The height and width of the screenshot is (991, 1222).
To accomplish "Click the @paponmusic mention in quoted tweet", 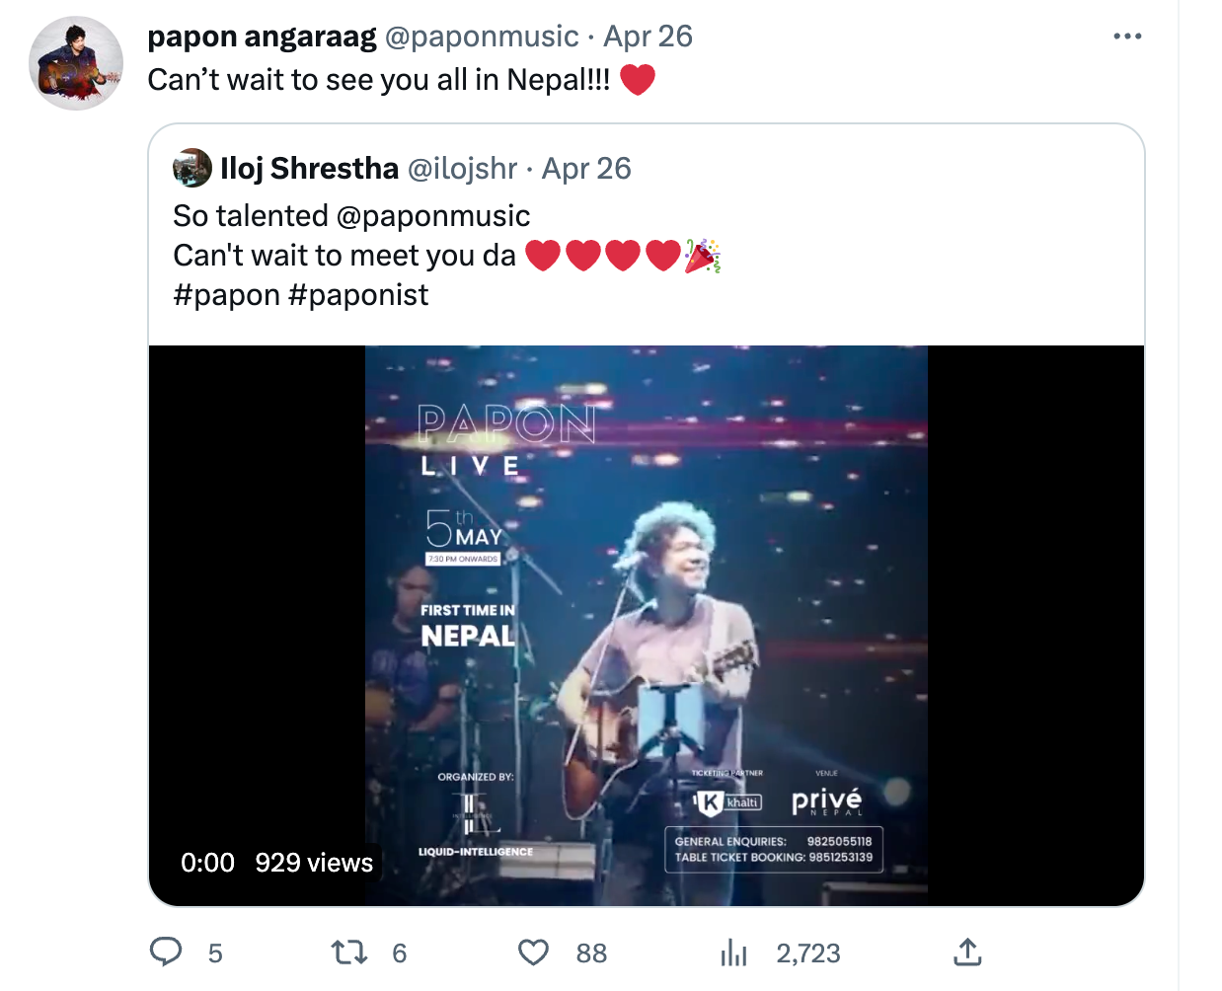I will 433,216.
